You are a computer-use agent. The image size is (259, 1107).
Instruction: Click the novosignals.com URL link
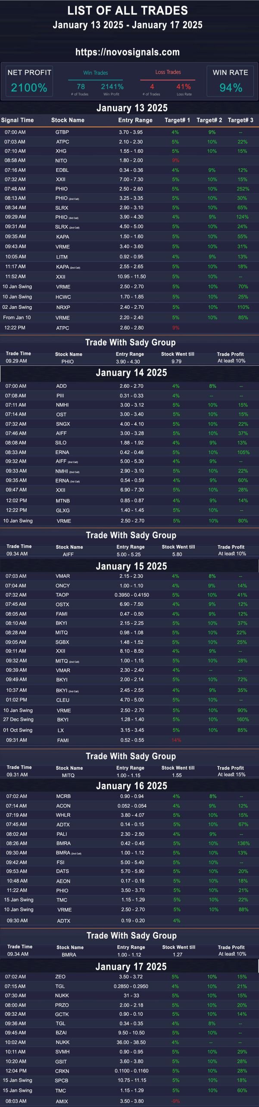coord(128,52)
